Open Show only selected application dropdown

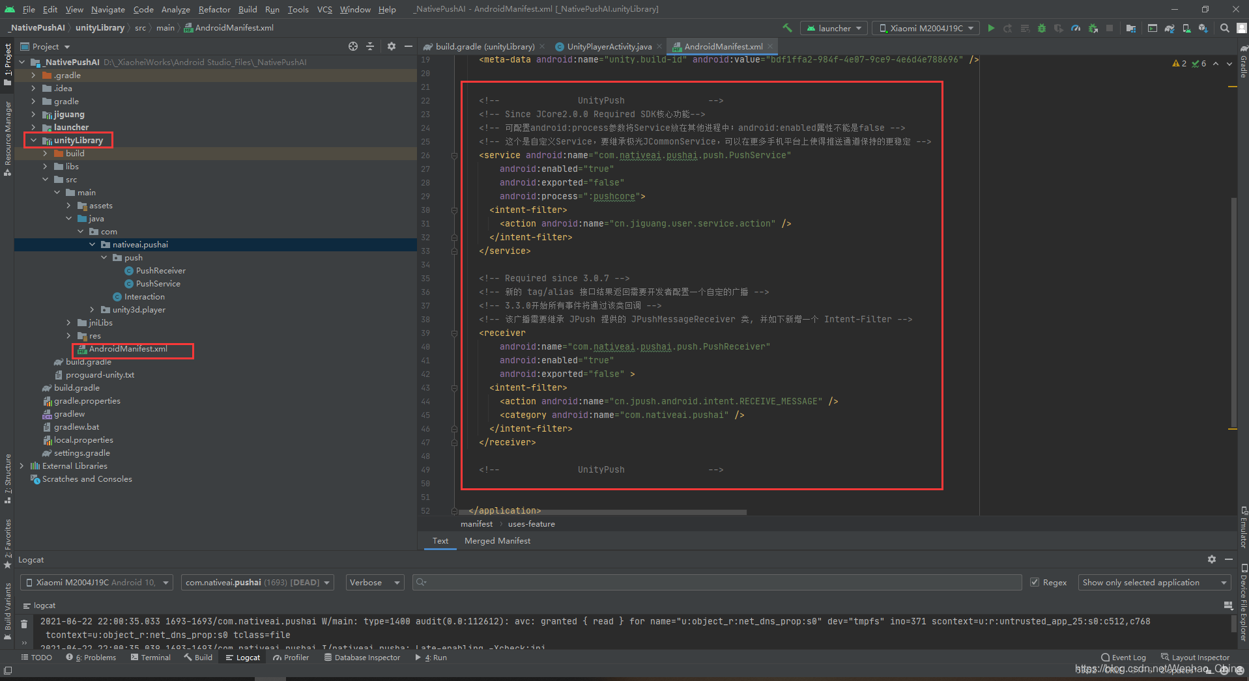coord(1155,582)
